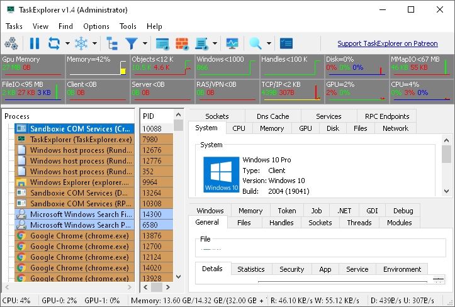The height and width of the screenshot is (307, 455).
Task: Click the PID column header
Action: pos(157,116)
